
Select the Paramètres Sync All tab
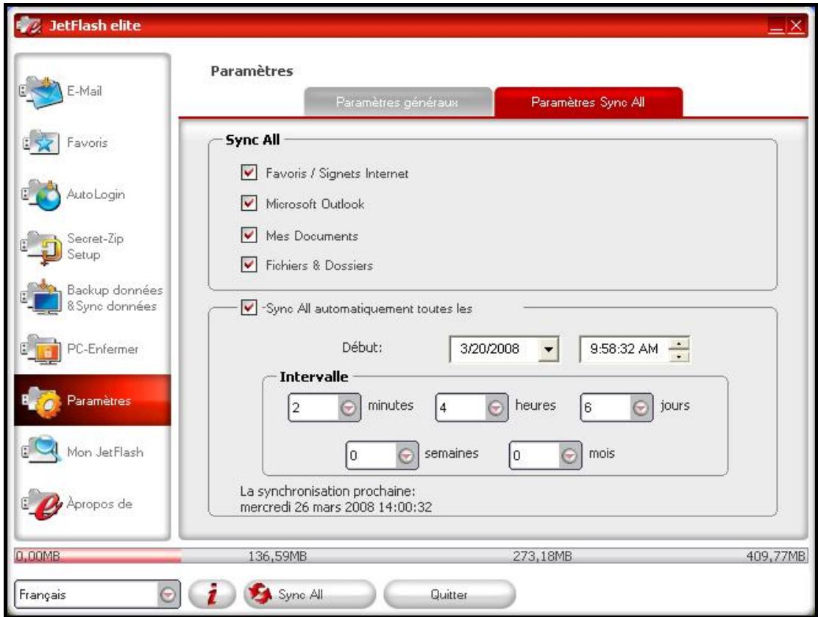[588, 102]
